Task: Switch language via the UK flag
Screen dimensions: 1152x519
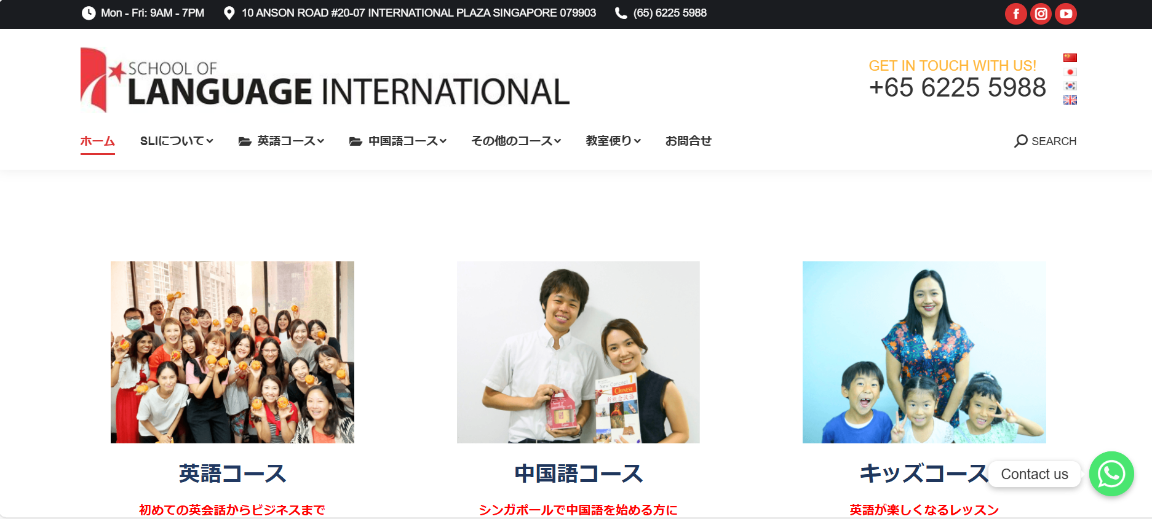Action: 1070,100
